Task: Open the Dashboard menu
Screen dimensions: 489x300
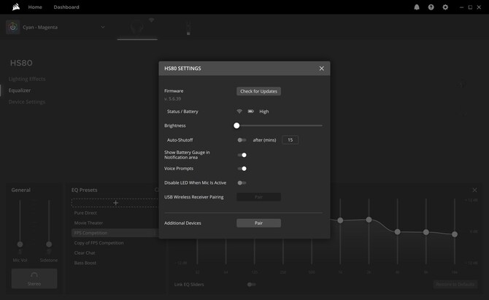Action: click(66, 7)
